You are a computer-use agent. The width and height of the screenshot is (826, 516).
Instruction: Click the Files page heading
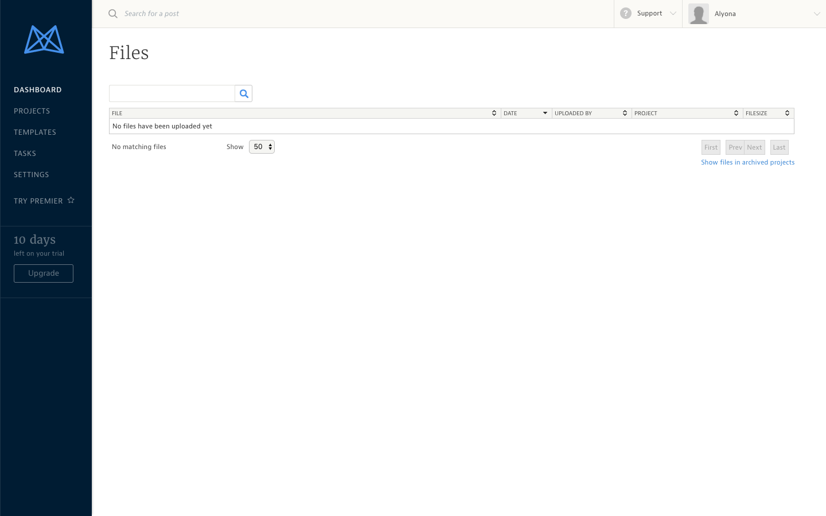129,53
